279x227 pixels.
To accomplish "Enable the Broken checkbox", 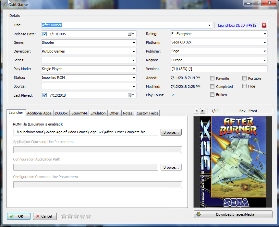I will [x=212, y=95].
